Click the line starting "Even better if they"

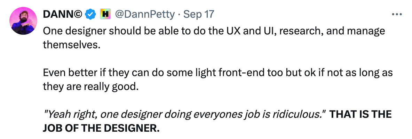pyautogui.click(x=217, y=72)
